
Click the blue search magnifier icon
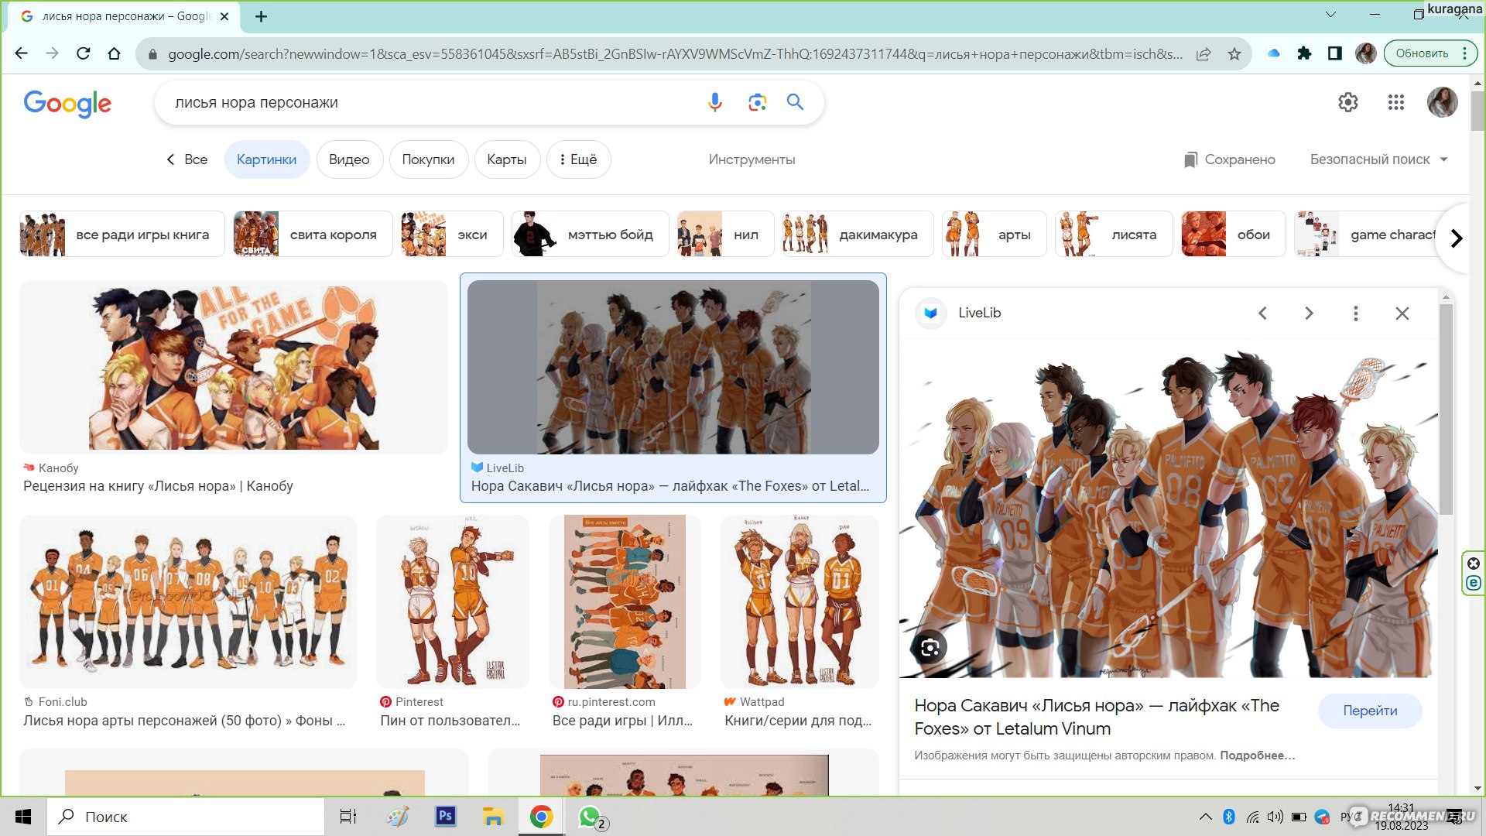[795, 101]
